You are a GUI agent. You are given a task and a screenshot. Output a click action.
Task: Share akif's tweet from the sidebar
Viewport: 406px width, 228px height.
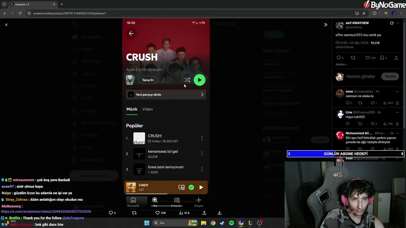click(396, 58)
